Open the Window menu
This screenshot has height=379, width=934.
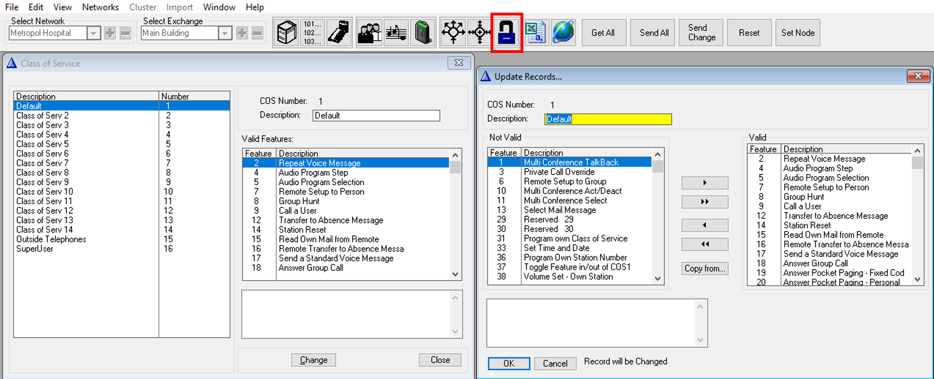tap(219, 7)
